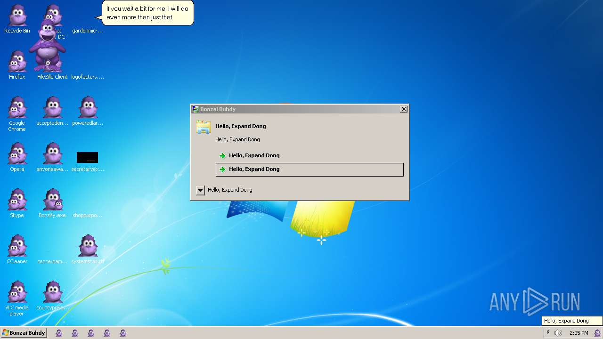
Task: Click the logofactors... desktop file label
Action: [x=88, y=77]
